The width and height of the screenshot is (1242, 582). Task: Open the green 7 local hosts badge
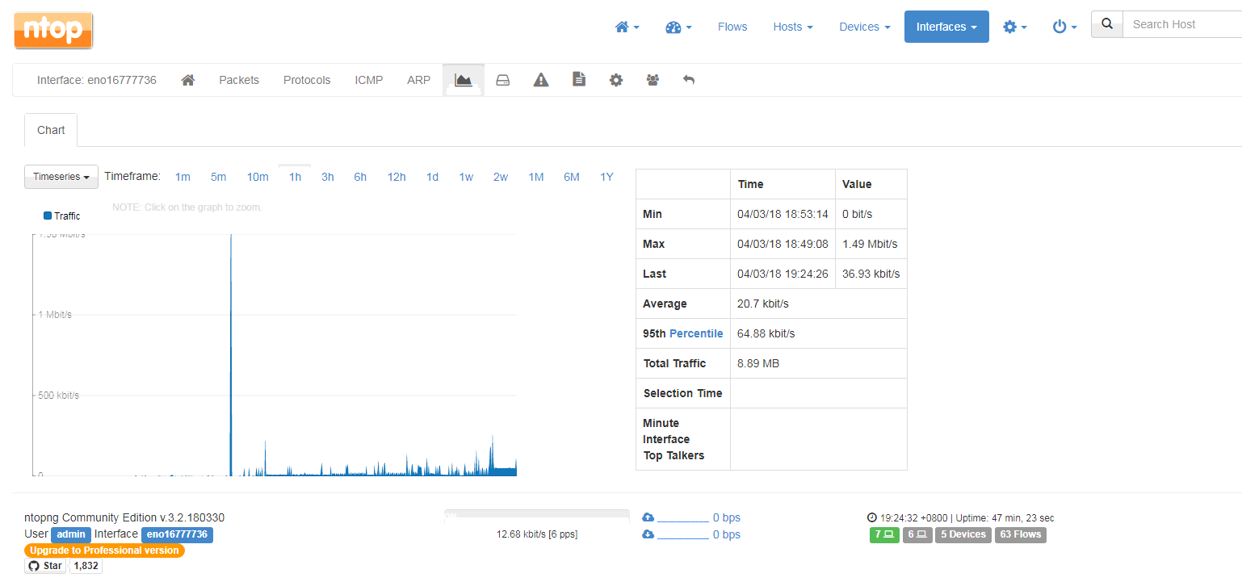click(884, 534)
